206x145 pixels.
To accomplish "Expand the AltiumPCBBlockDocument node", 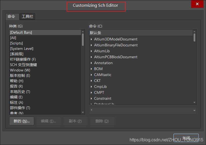I will (x=91, y=57).
